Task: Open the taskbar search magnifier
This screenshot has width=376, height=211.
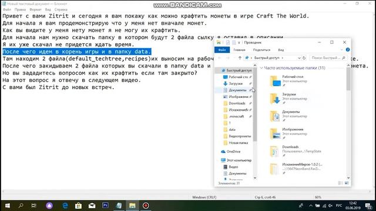Action: click(21, 206)
